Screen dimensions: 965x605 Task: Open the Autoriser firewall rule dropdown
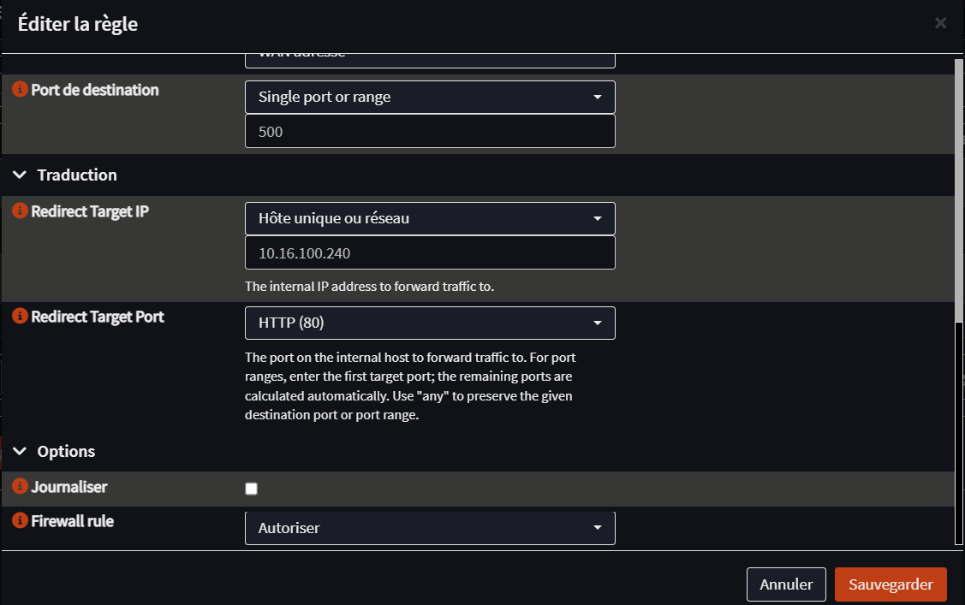(430, 528)
